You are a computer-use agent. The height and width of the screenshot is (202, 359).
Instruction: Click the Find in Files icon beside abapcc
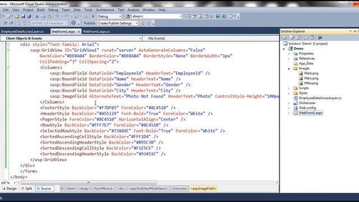click(127, 16)
